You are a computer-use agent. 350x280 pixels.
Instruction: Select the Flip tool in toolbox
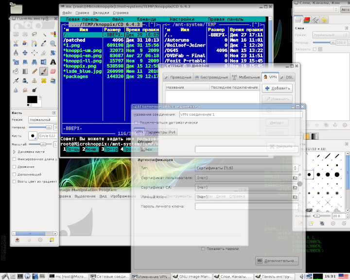click(x=44, y=62)
